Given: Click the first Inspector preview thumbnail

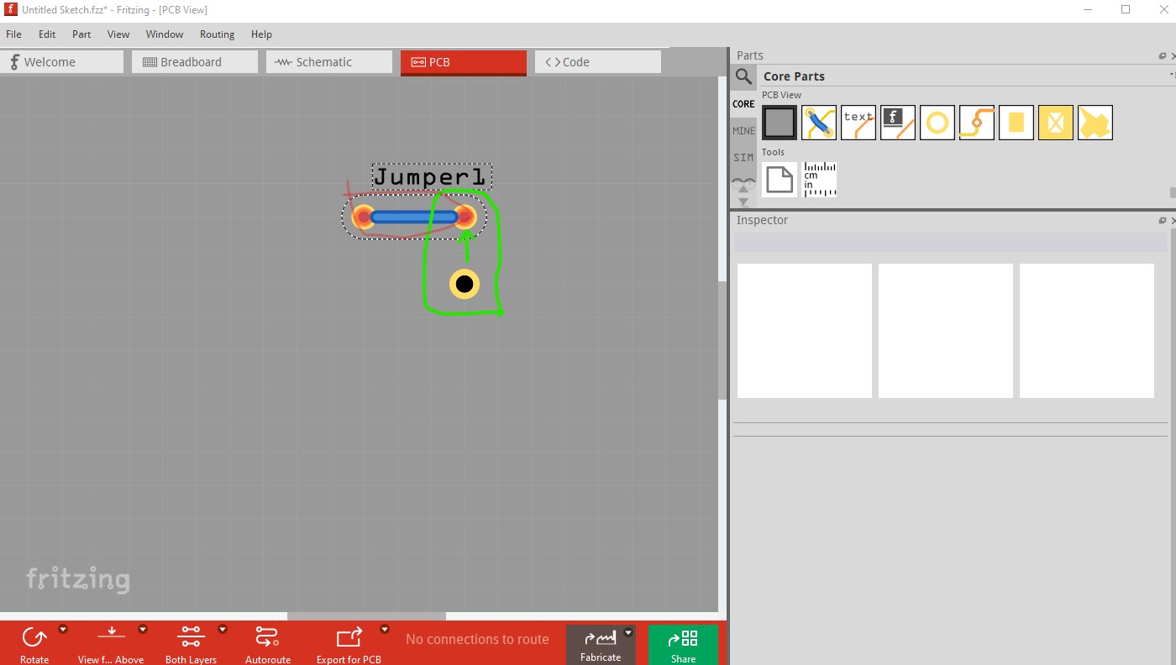Looking at the screenshot, I should (805, 331).
